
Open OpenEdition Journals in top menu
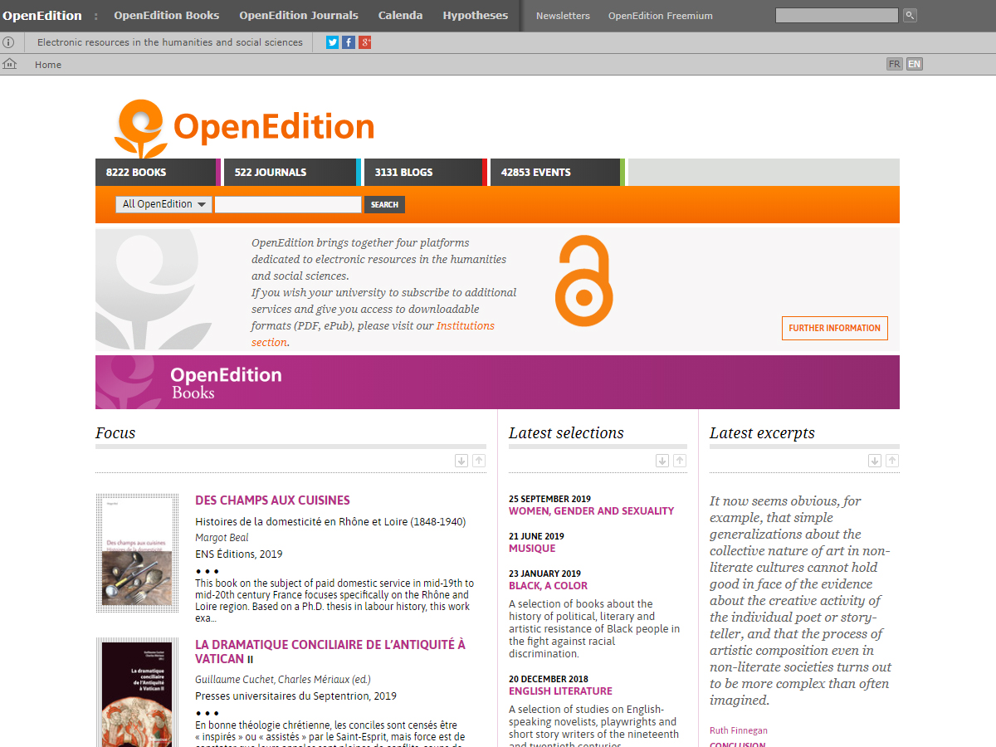(x=299, y=16)
